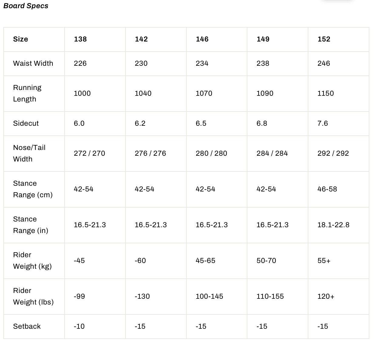Viewport: 376px width, 346px height.
Task: Select the Stance Range (cm) row label
Action: tap(33, 189)
